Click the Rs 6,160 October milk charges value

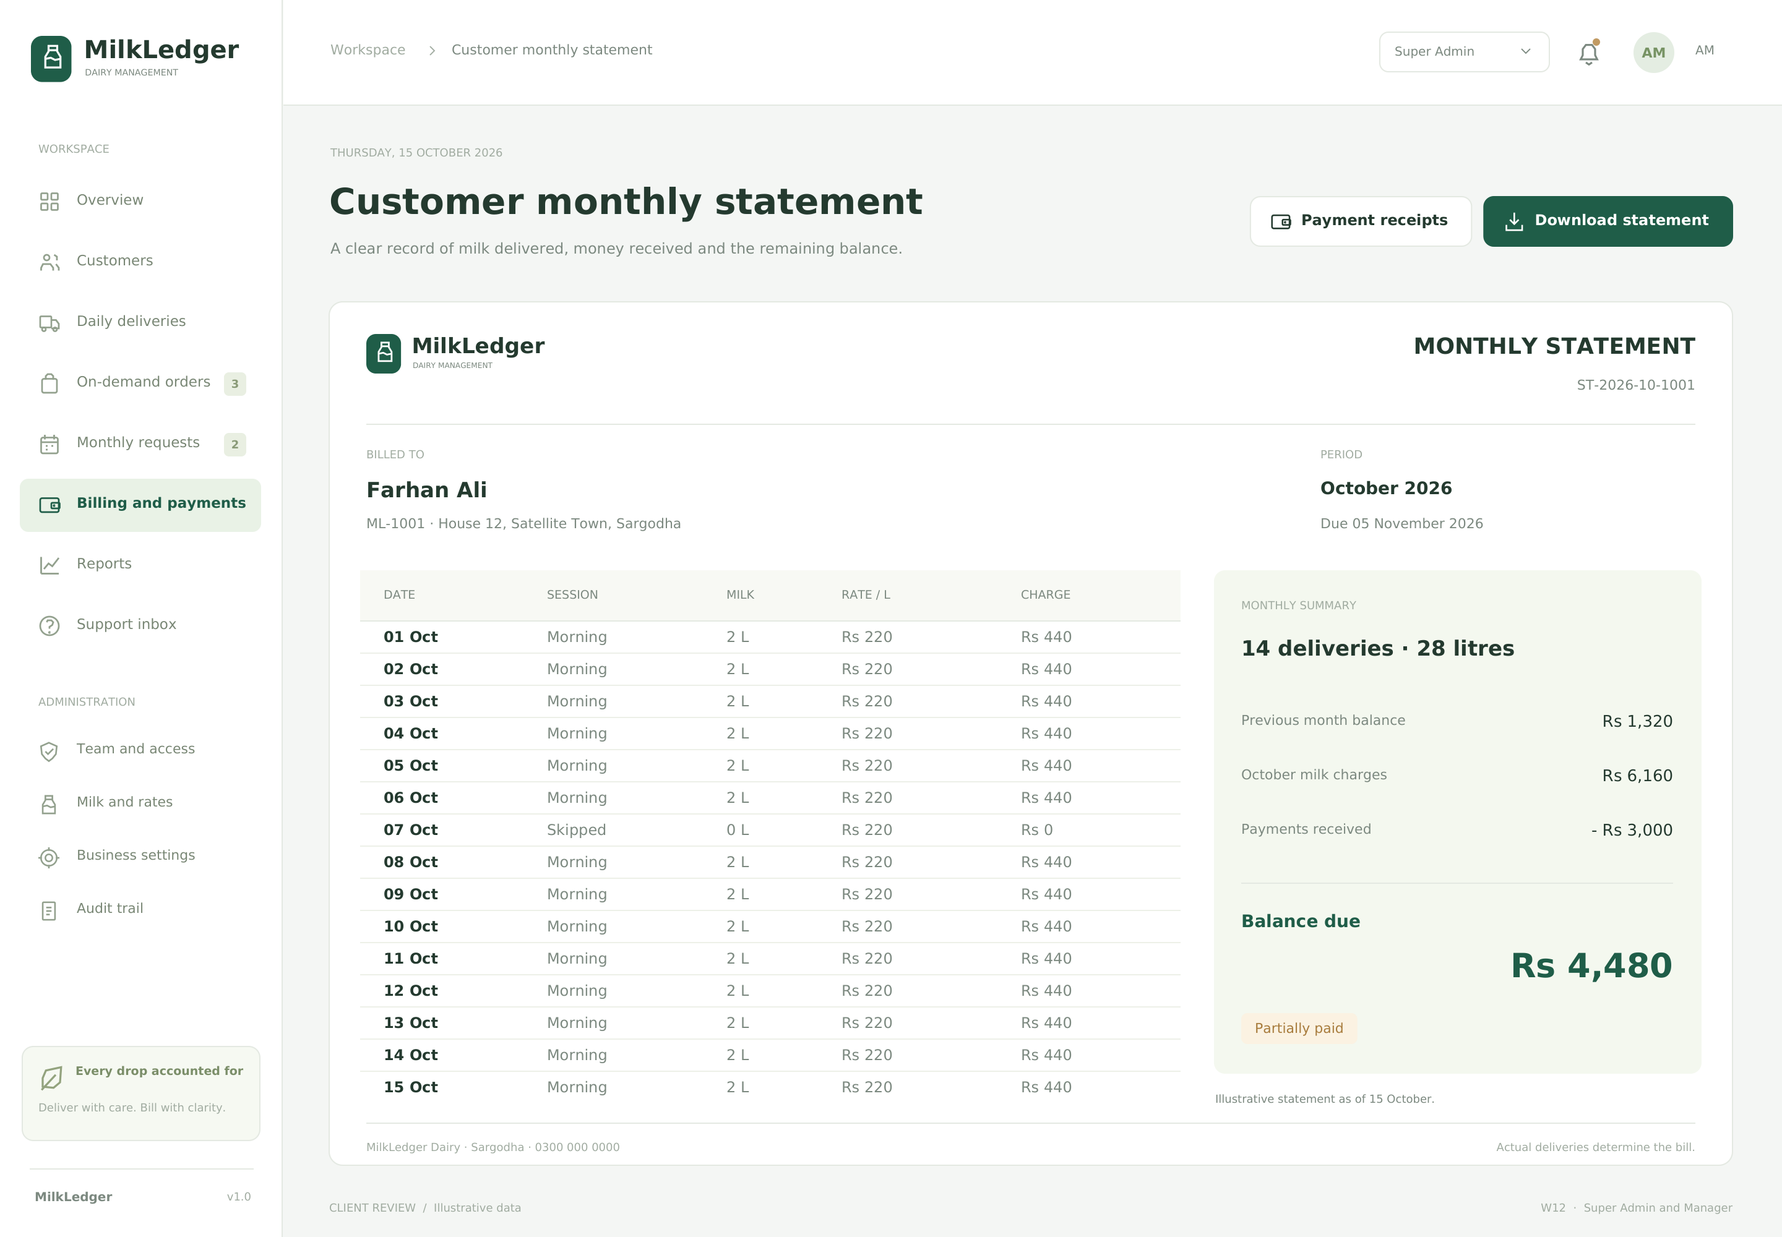point(1637,775)
